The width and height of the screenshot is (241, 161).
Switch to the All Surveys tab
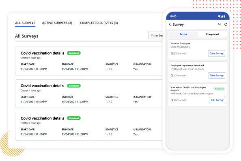[25, 23]
